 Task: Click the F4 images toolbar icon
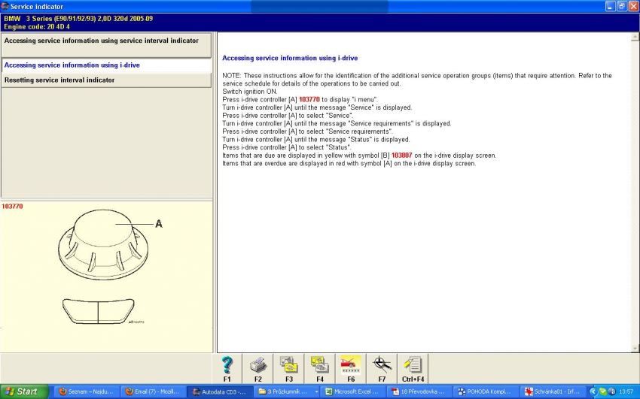[x=320, y=368]
